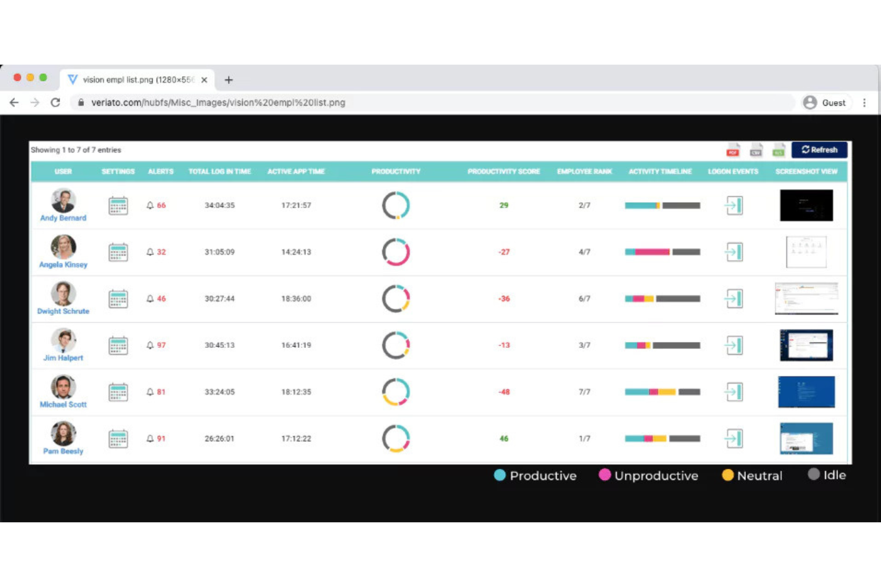Click Michael Scott's alerts bell showing 81
The width and height of the screenshot is (881, 587).
click(156, 392)
